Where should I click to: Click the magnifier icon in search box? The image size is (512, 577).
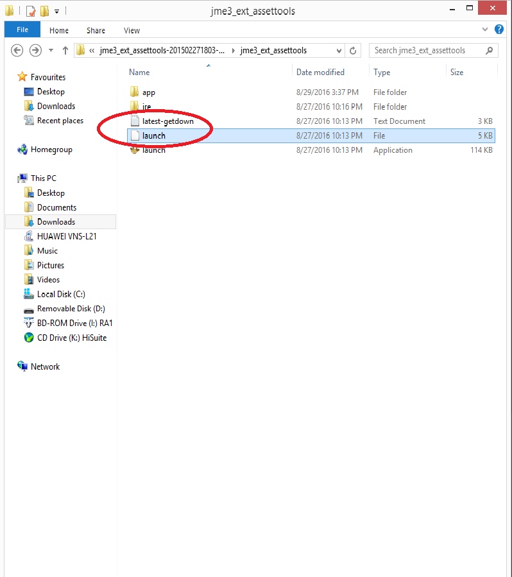tap(489, 51)
